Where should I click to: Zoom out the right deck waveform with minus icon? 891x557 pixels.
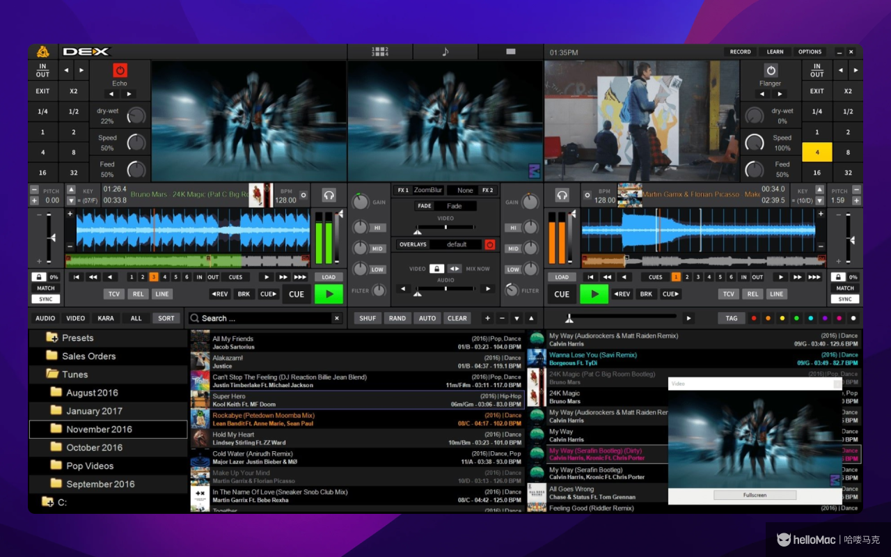point(821,246)
